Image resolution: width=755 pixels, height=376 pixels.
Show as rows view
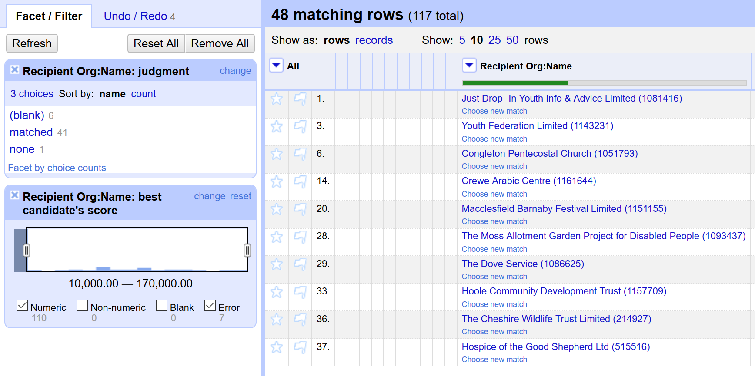[337, 40]
